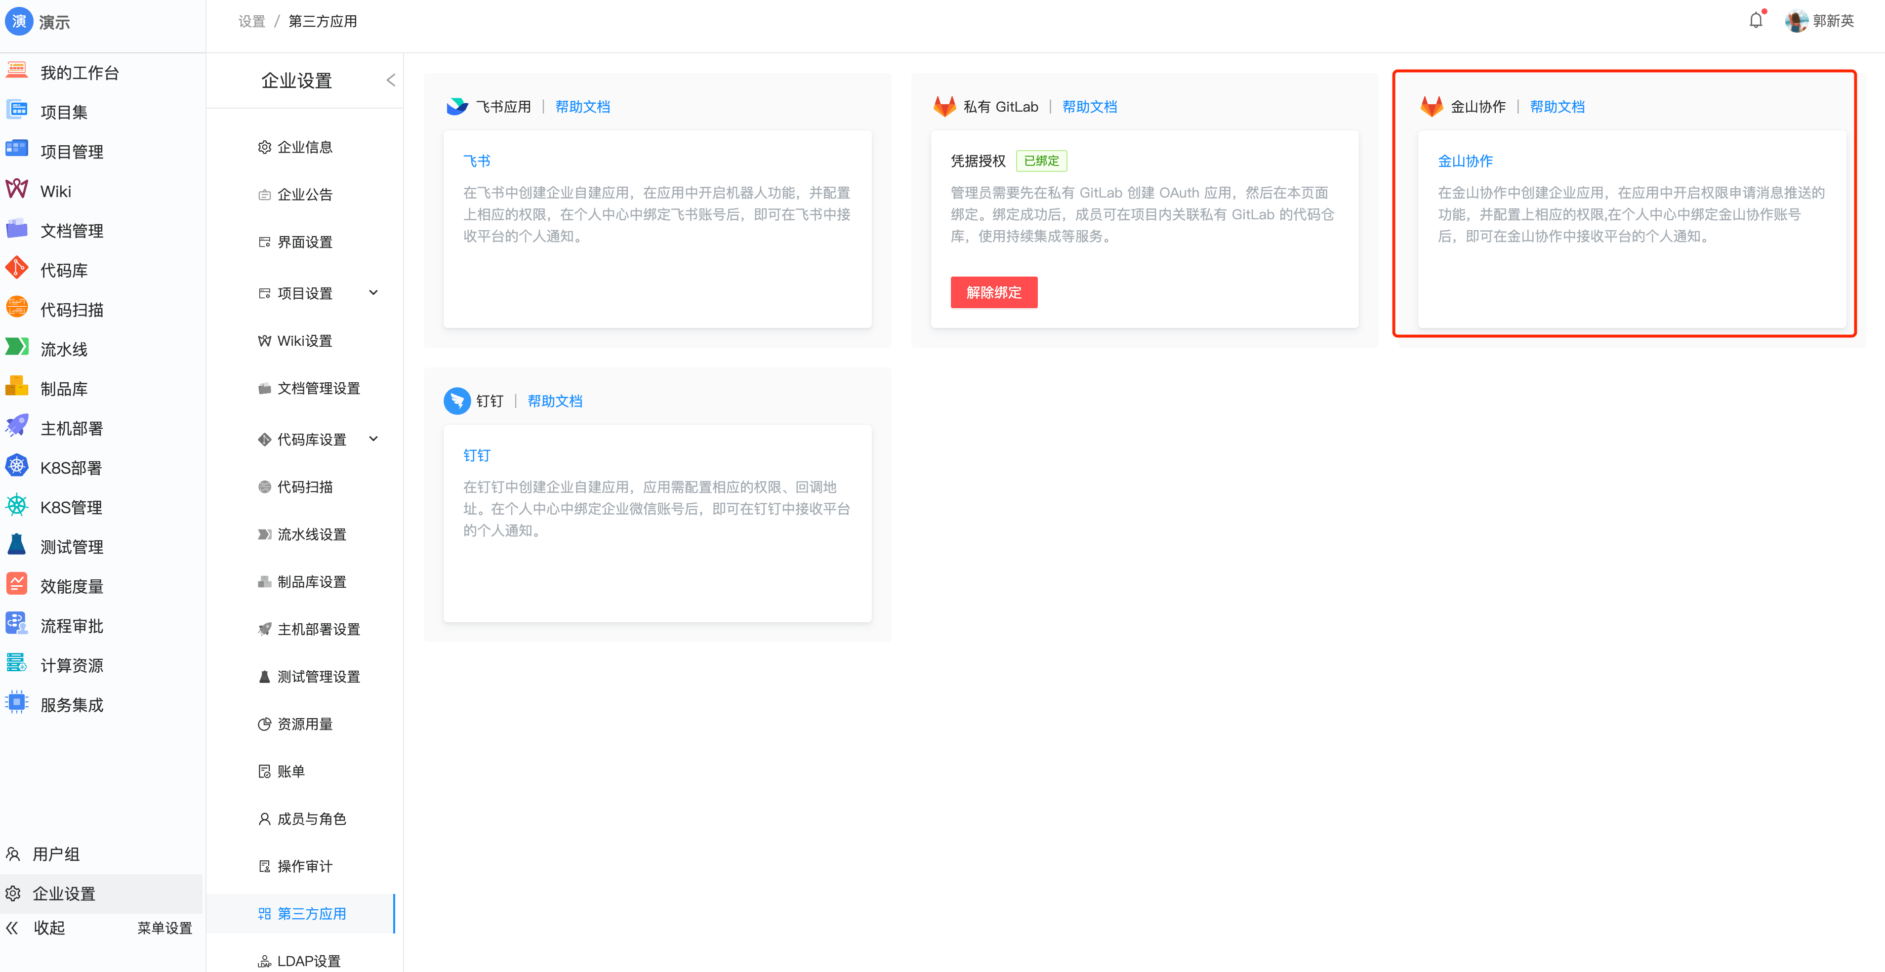Open the 代码扫描 section
1885x972 pixels.
[71, 309]
